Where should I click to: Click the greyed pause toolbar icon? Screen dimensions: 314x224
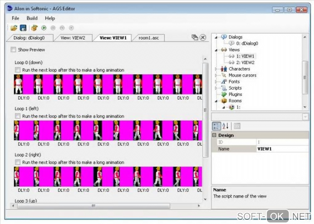tap(53, 28)
